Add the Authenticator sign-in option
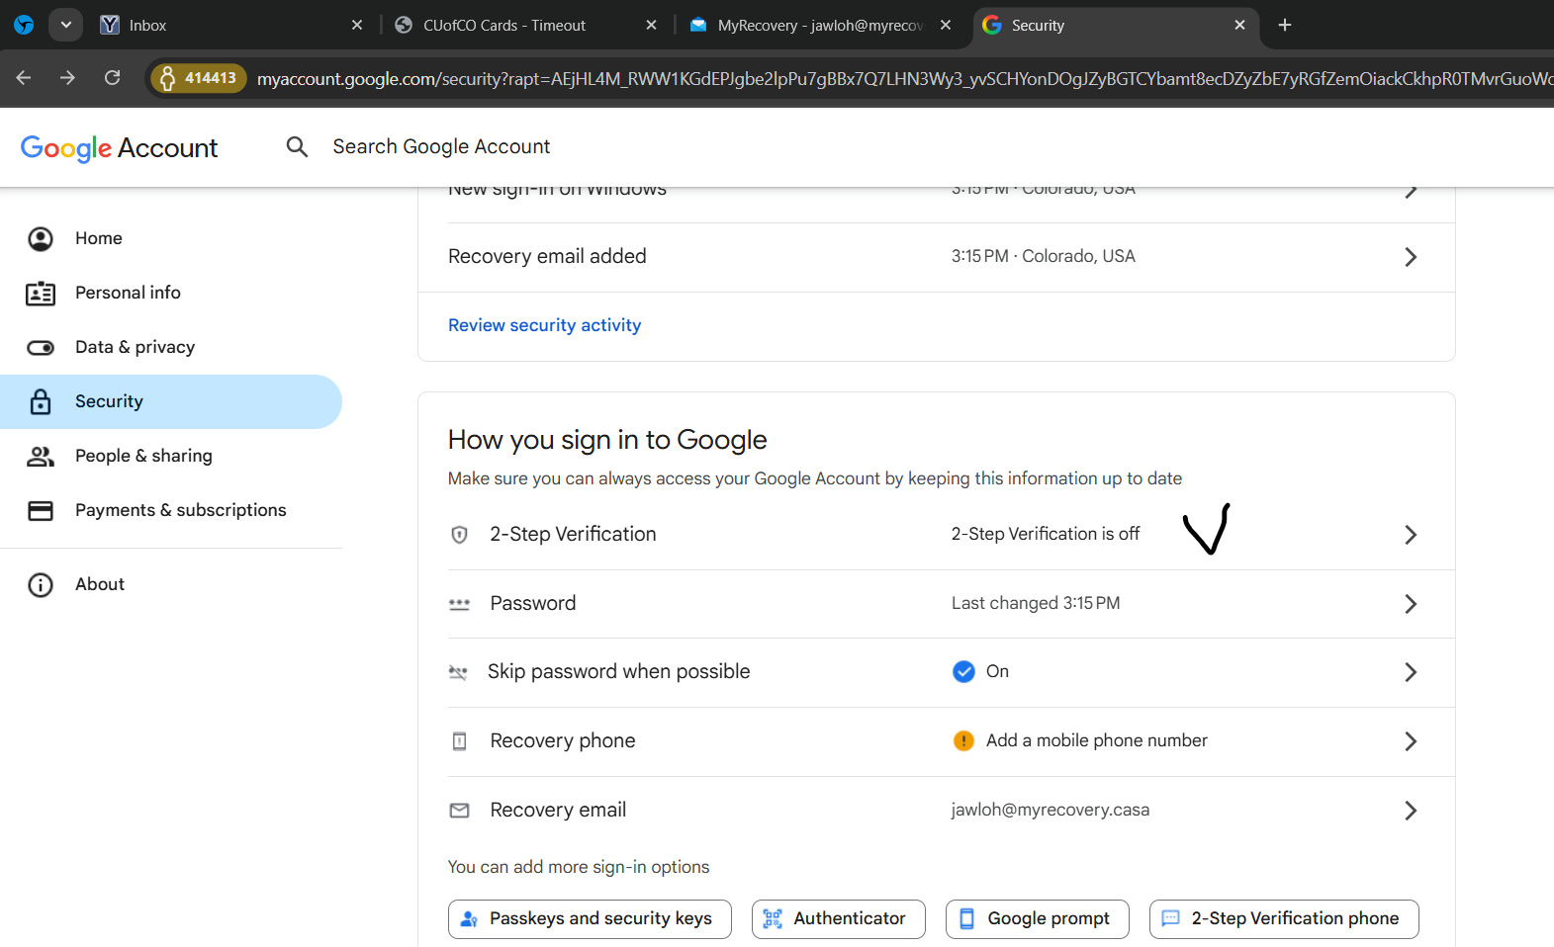1554x947 pixels. click(838, 919)
